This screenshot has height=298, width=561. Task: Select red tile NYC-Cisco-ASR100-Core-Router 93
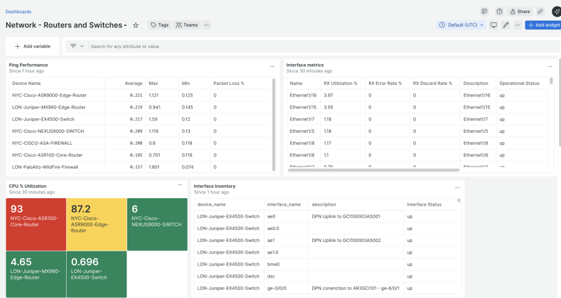(x=36, y=224)
